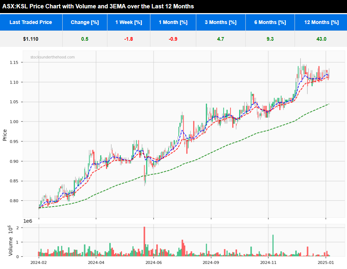Select the Last Traded Price column header

point(31,22)
